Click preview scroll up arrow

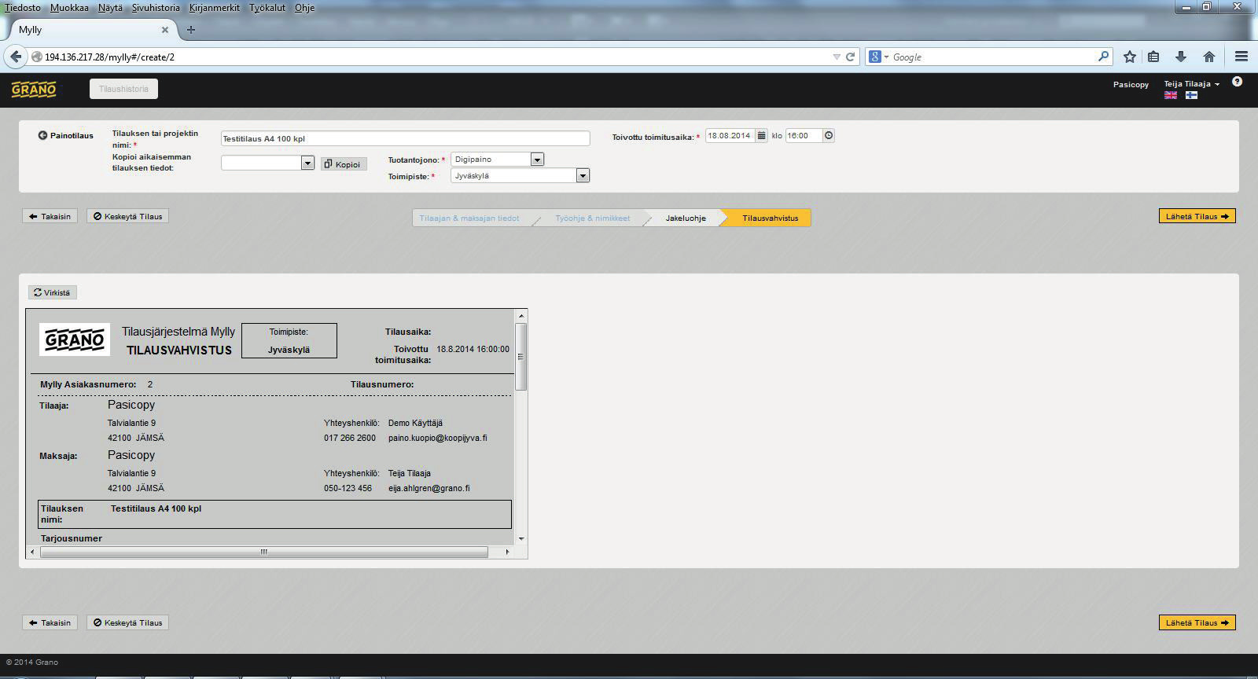(x=520, y=316)
